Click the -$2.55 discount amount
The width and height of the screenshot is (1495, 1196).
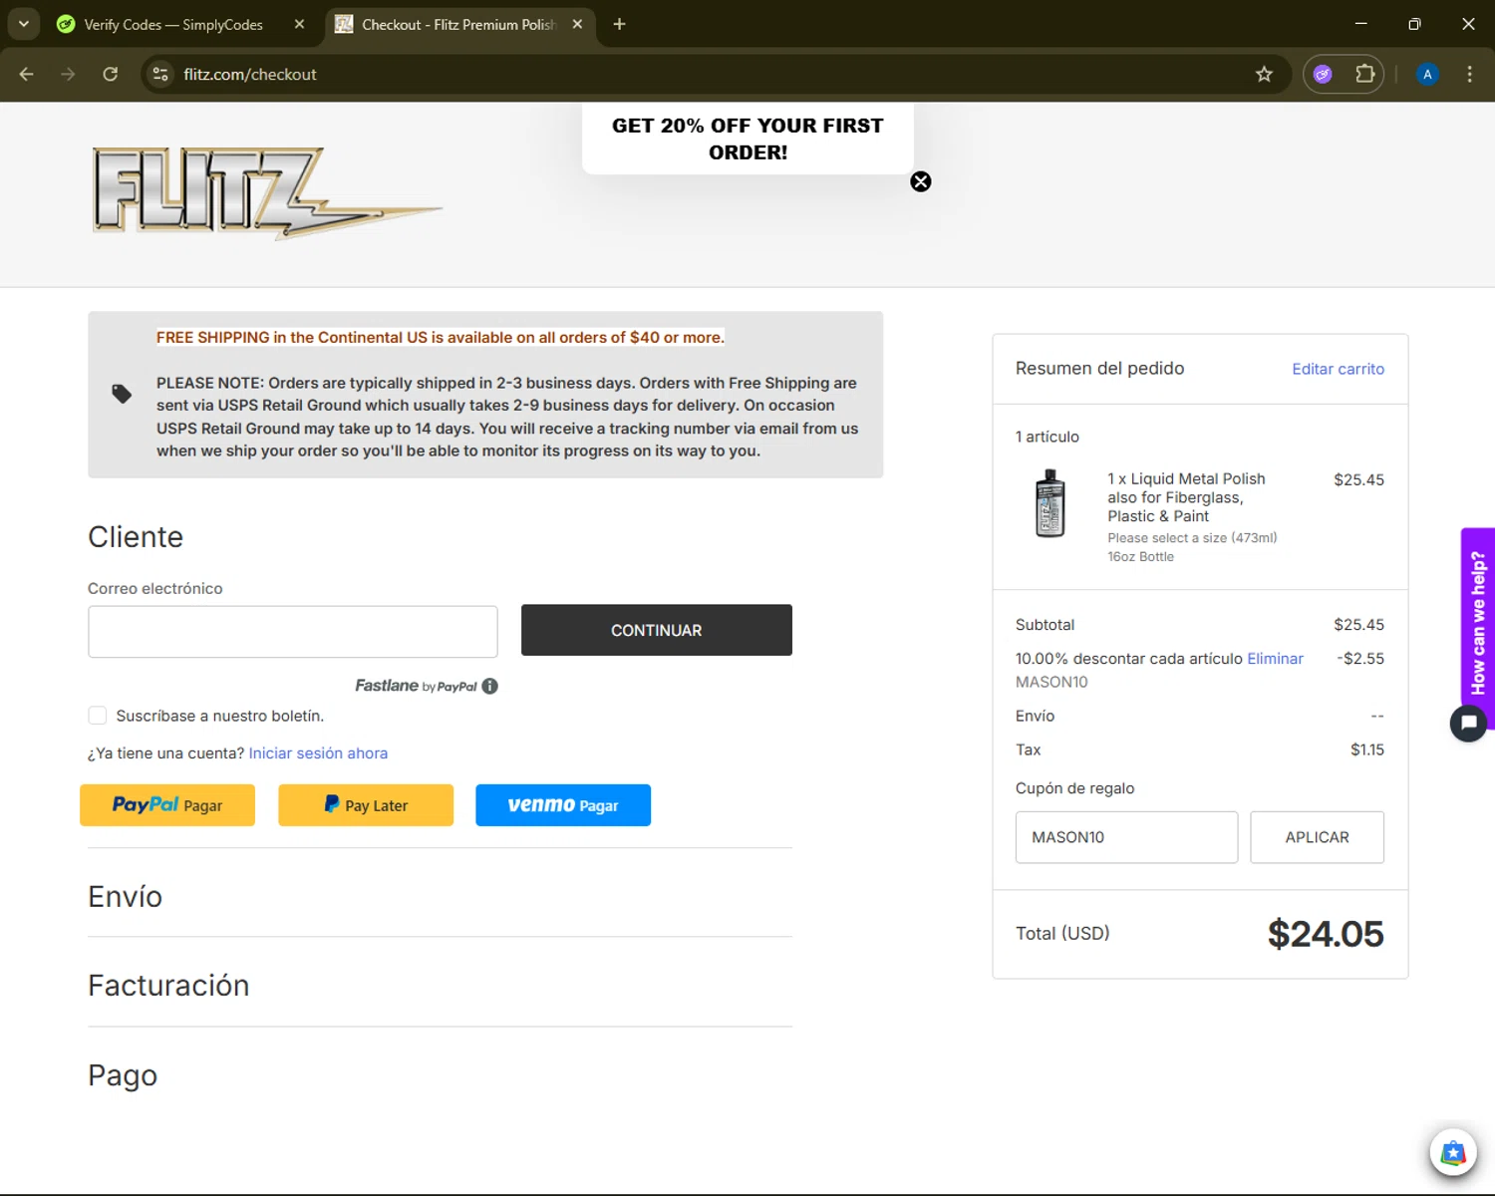point(1360,659)
